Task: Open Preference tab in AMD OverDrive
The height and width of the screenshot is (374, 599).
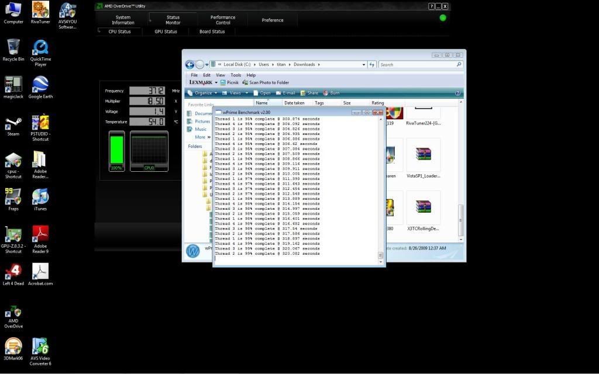Action: click(273, 20)
